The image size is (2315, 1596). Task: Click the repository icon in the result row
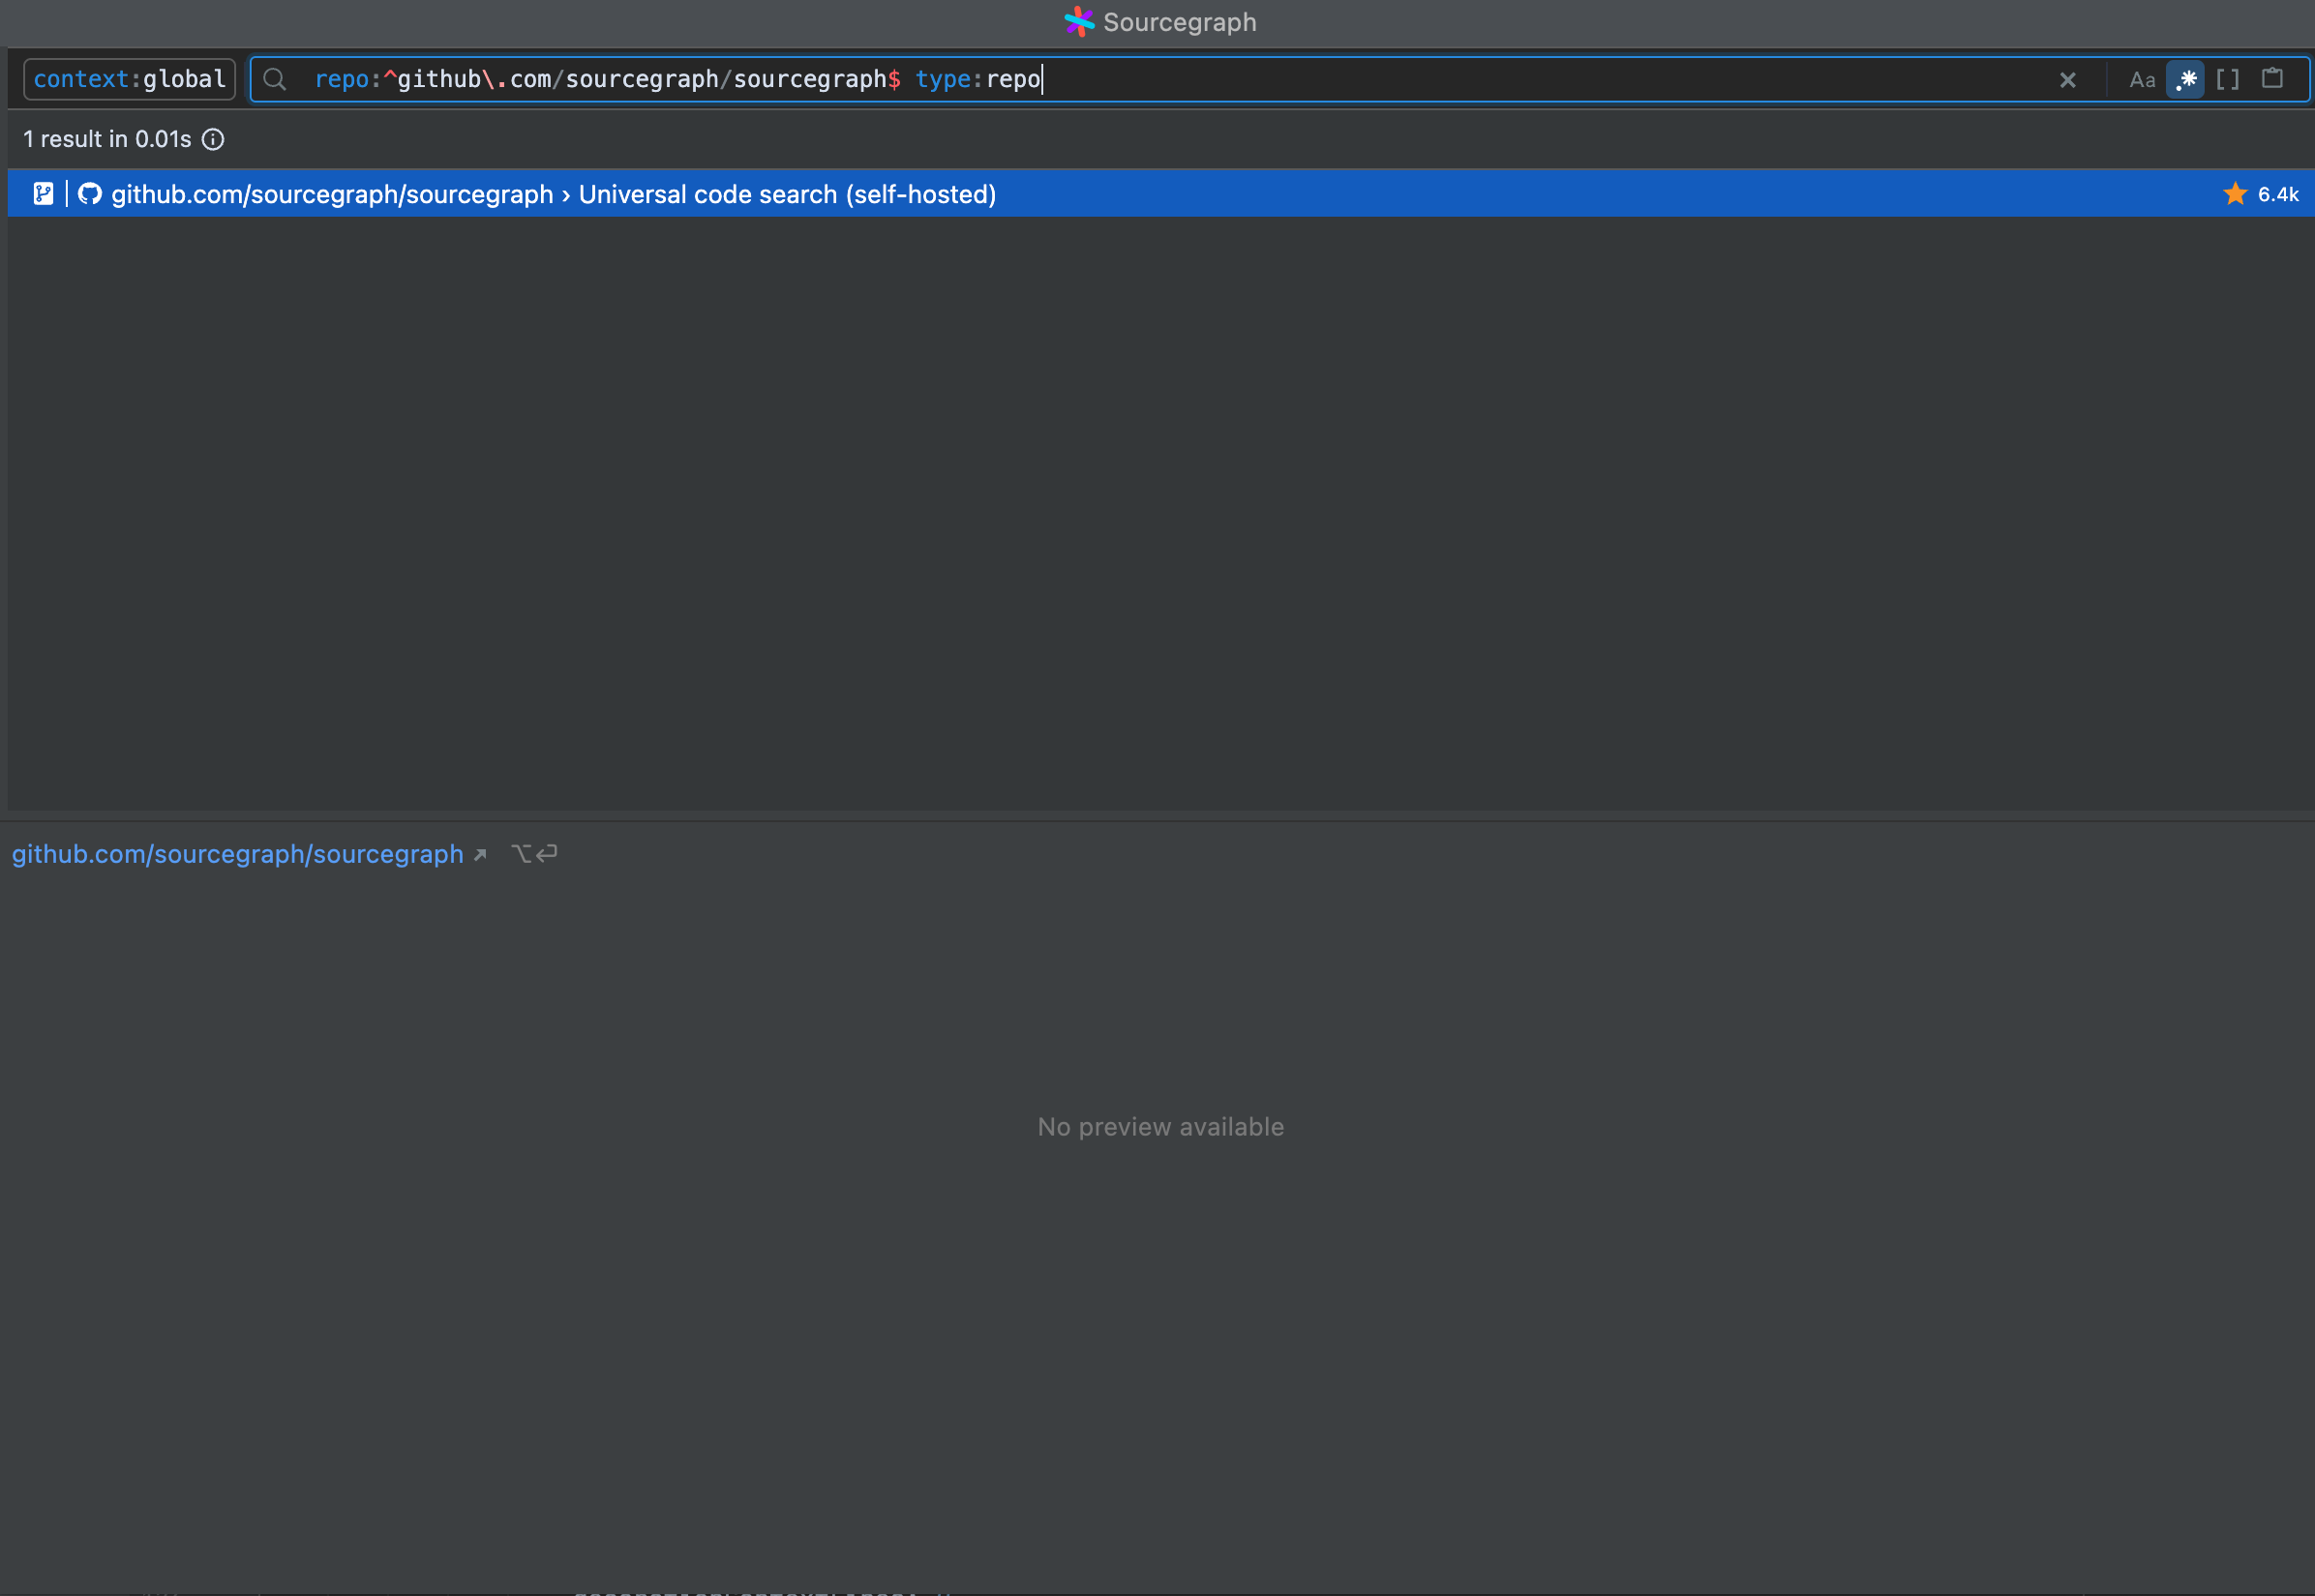click(43, 193)
